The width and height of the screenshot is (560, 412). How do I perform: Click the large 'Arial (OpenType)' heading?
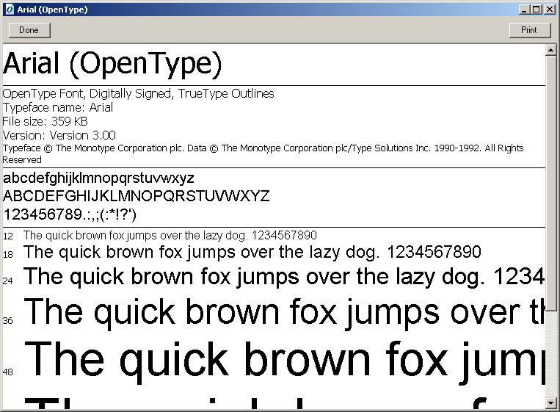click(112, 64)
